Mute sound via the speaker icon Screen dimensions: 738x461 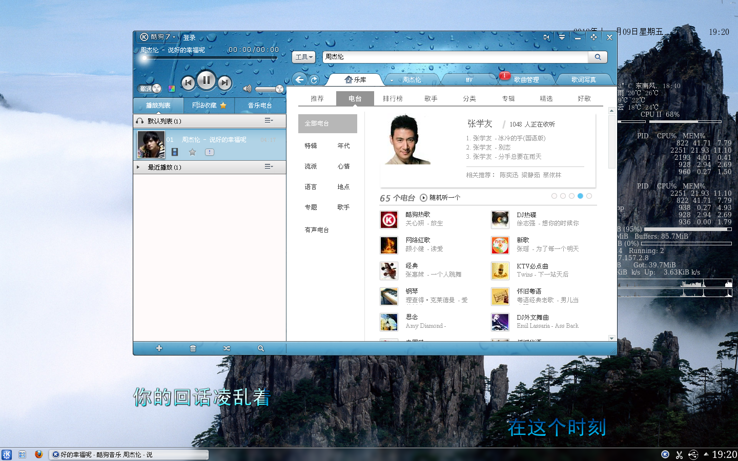click(x=247, y=89)
